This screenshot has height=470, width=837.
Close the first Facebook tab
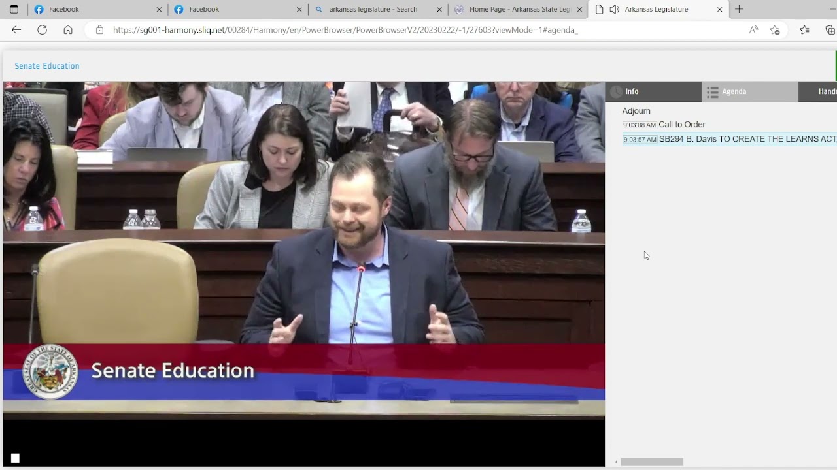(x=159, y=10)
